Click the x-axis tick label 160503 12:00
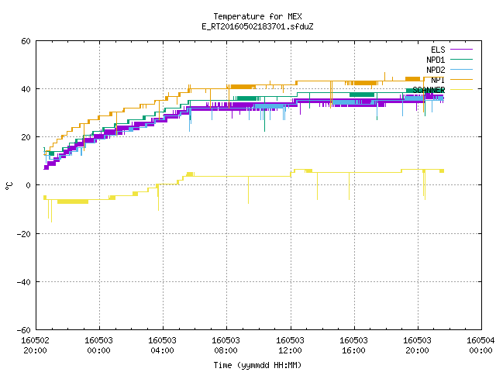Image resolution: width=496 pixels, height=372 pixels. (x=290, y=346)
